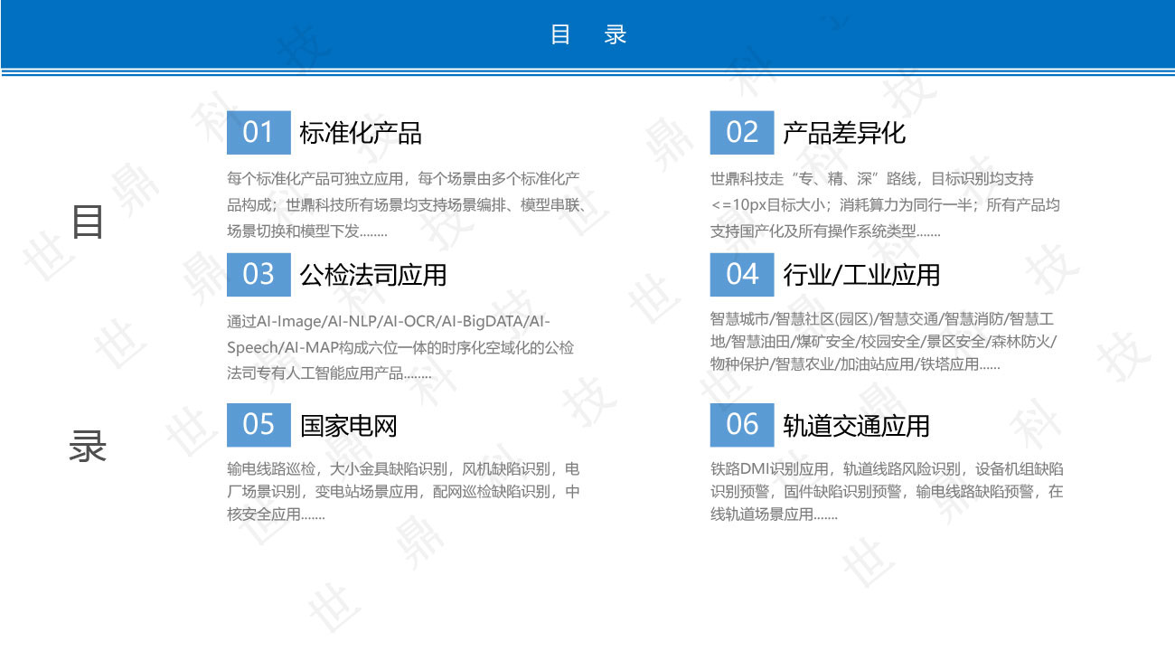1175x651 pixels.
Task: Open the "产品差异化" section heading
Action: pyautogui.click(x=845, y=133)
